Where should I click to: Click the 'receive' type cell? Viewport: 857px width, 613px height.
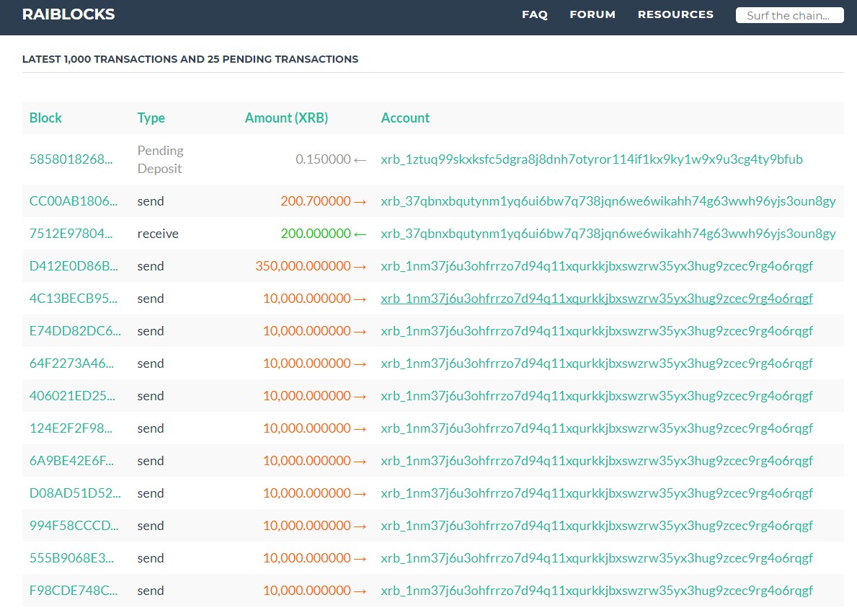click(158, 234)
